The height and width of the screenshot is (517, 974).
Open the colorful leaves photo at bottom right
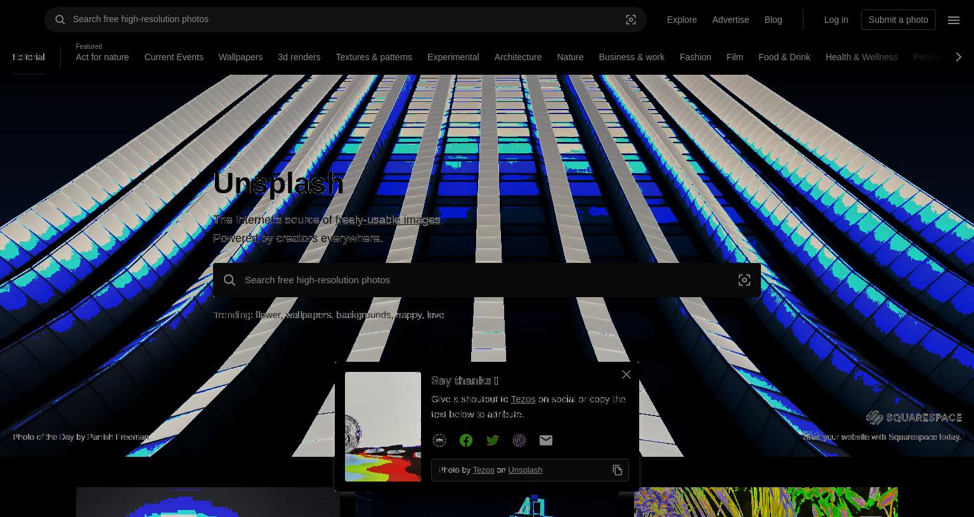[x=766, y=502]
